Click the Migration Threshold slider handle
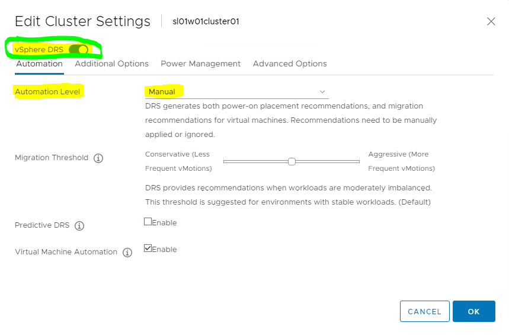Screen dimensions: 509x335 click(292, 161)
